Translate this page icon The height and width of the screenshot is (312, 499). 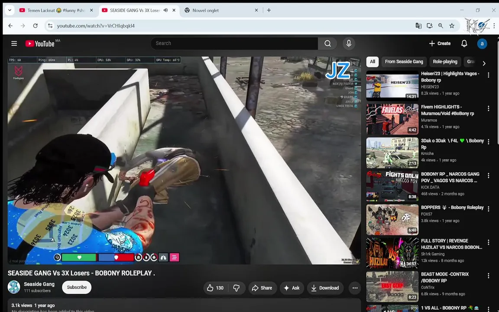tap(418, 26)
